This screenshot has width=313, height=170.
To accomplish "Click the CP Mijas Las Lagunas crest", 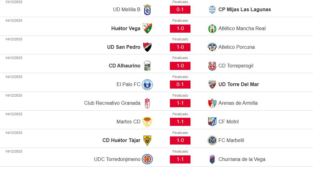I will [212, 10].
